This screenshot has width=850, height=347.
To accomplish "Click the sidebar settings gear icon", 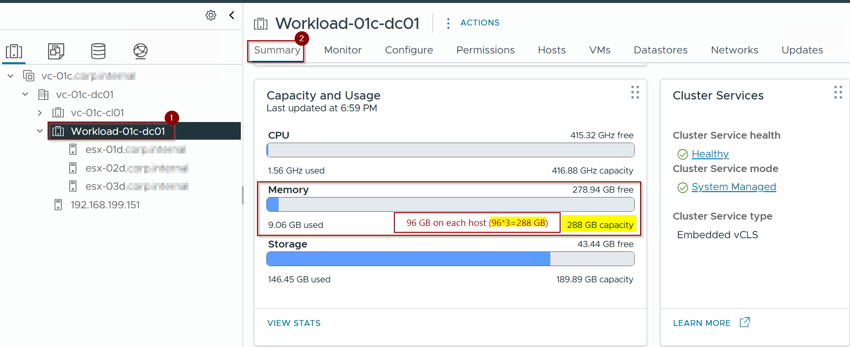I will (x=211, y=15).
